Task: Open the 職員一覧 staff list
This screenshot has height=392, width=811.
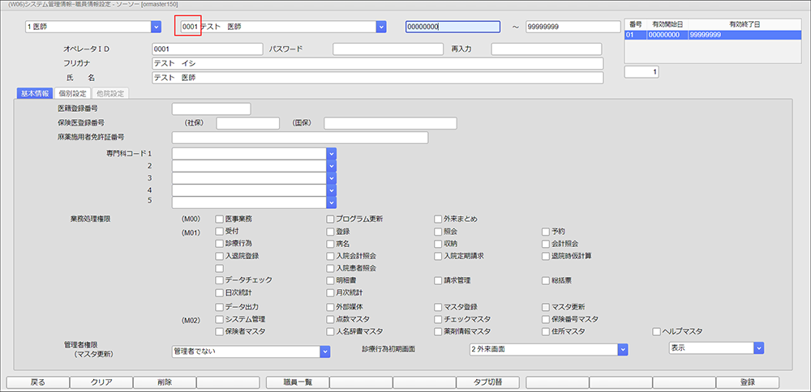Action: pyautogui.click(x=297, y=382)
